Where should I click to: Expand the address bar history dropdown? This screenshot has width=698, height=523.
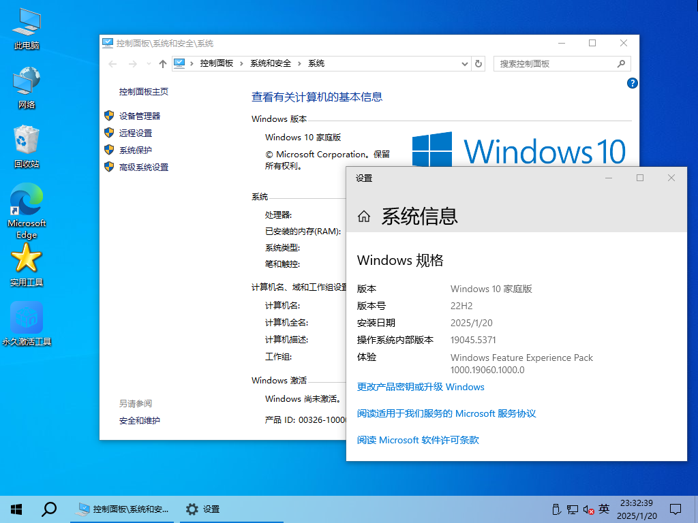point(465,63)
